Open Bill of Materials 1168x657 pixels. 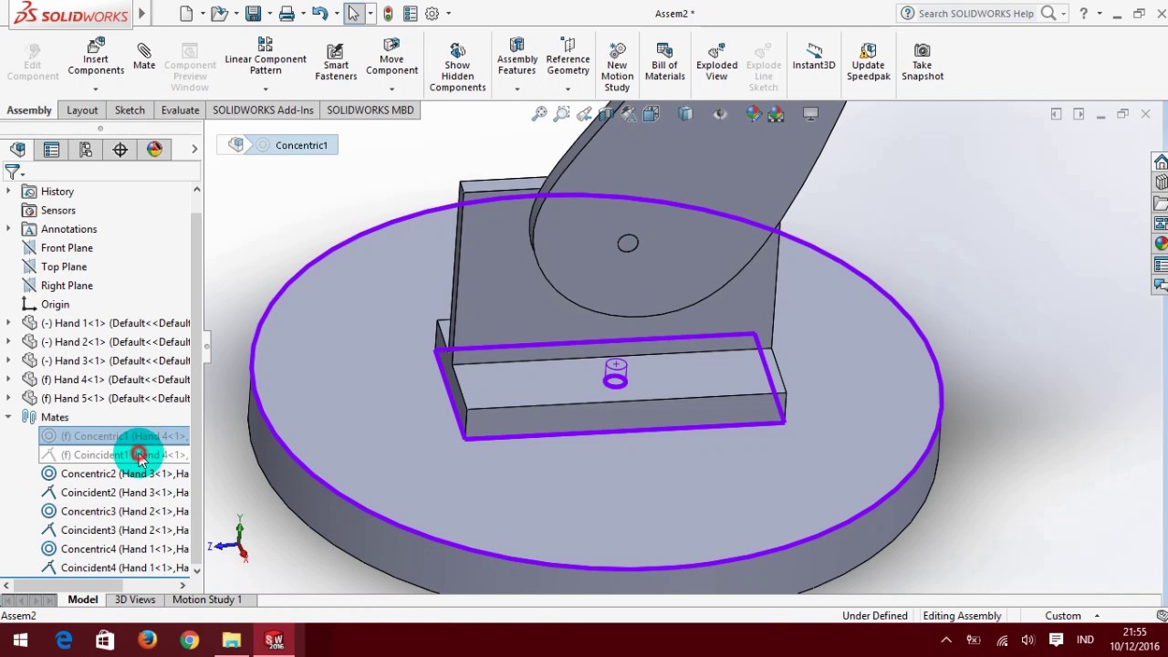(664, 62)
